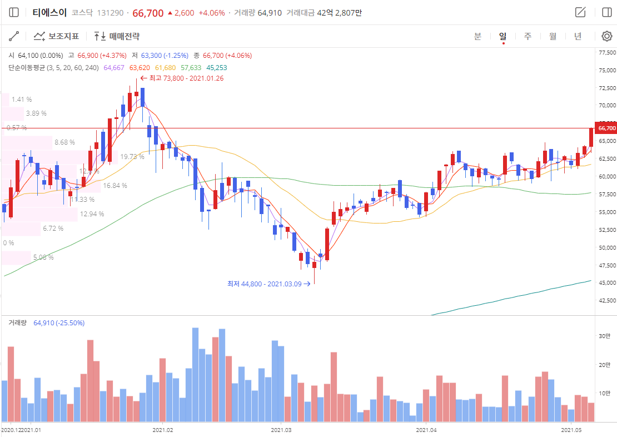The width and height of the screenshot is (617, 437).
Task: Open 보조지표 indicators menu
Action: (56, 36)
